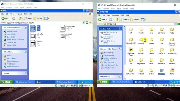Viewport: 180px width, 101px height.
Task: Select the hosts file icon
Action: point(33,28)
